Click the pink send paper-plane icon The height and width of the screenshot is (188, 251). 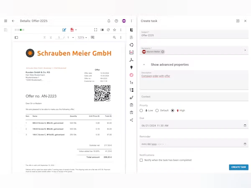click(131, 75)
